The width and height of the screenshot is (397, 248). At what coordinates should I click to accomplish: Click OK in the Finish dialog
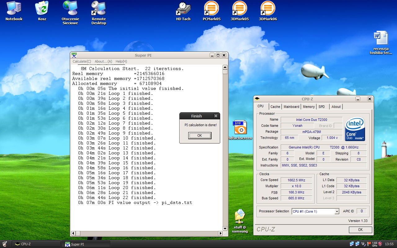point(199,135)
